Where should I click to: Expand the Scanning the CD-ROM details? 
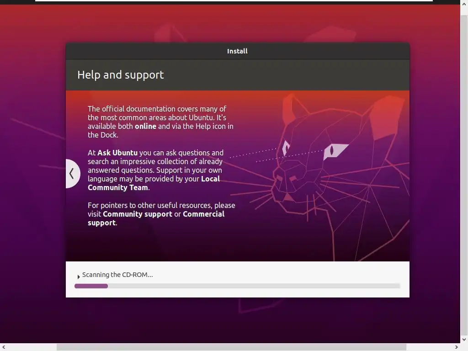pos(79,277)
